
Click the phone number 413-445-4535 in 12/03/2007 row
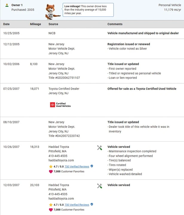point(58,194)
